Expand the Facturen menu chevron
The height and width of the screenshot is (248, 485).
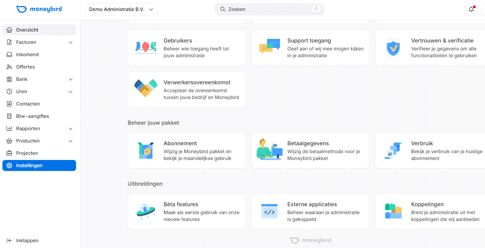tap(71, 42)
